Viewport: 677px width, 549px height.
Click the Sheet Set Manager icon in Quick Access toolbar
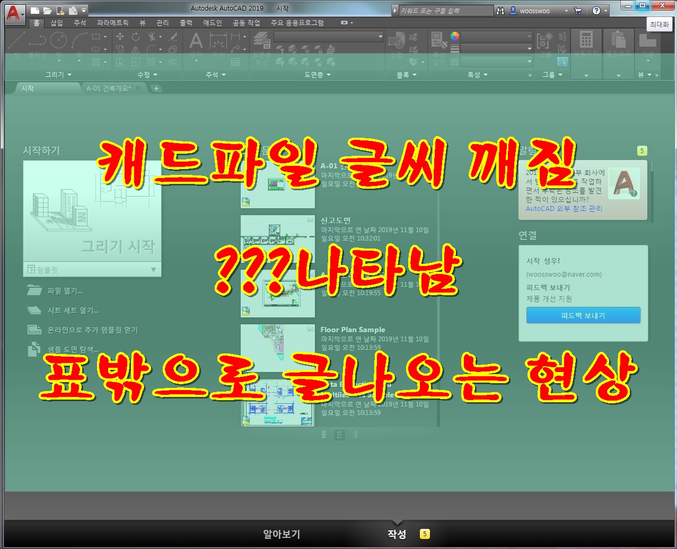coord(73,11)
